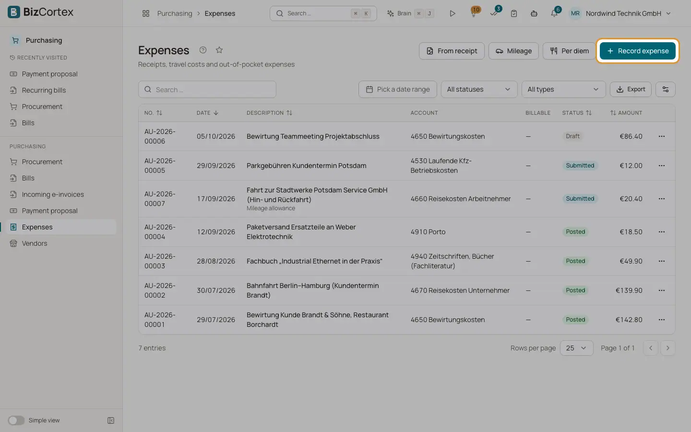691x432 pixels.
Task: Export the expenses list
Action: pos(631,89)
